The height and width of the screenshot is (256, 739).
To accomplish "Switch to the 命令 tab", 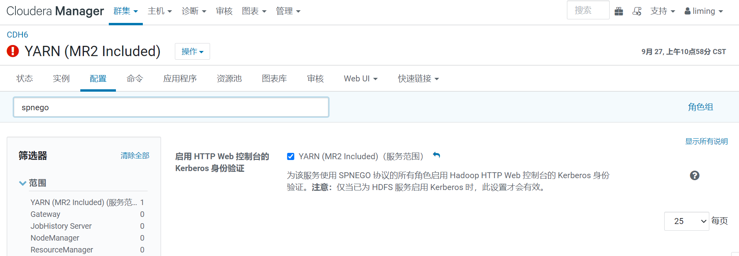I will [x=135, y=79].
